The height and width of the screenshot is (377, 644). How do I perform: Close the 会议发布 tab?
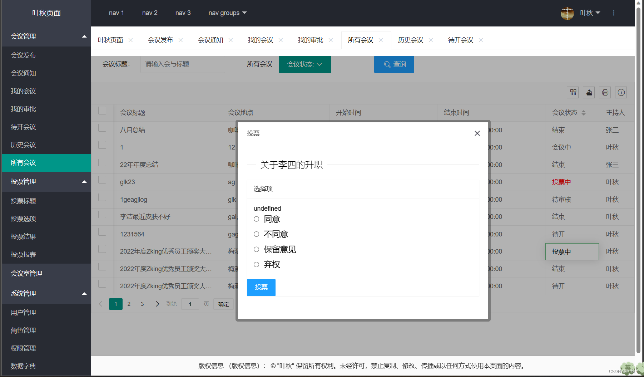181,40
